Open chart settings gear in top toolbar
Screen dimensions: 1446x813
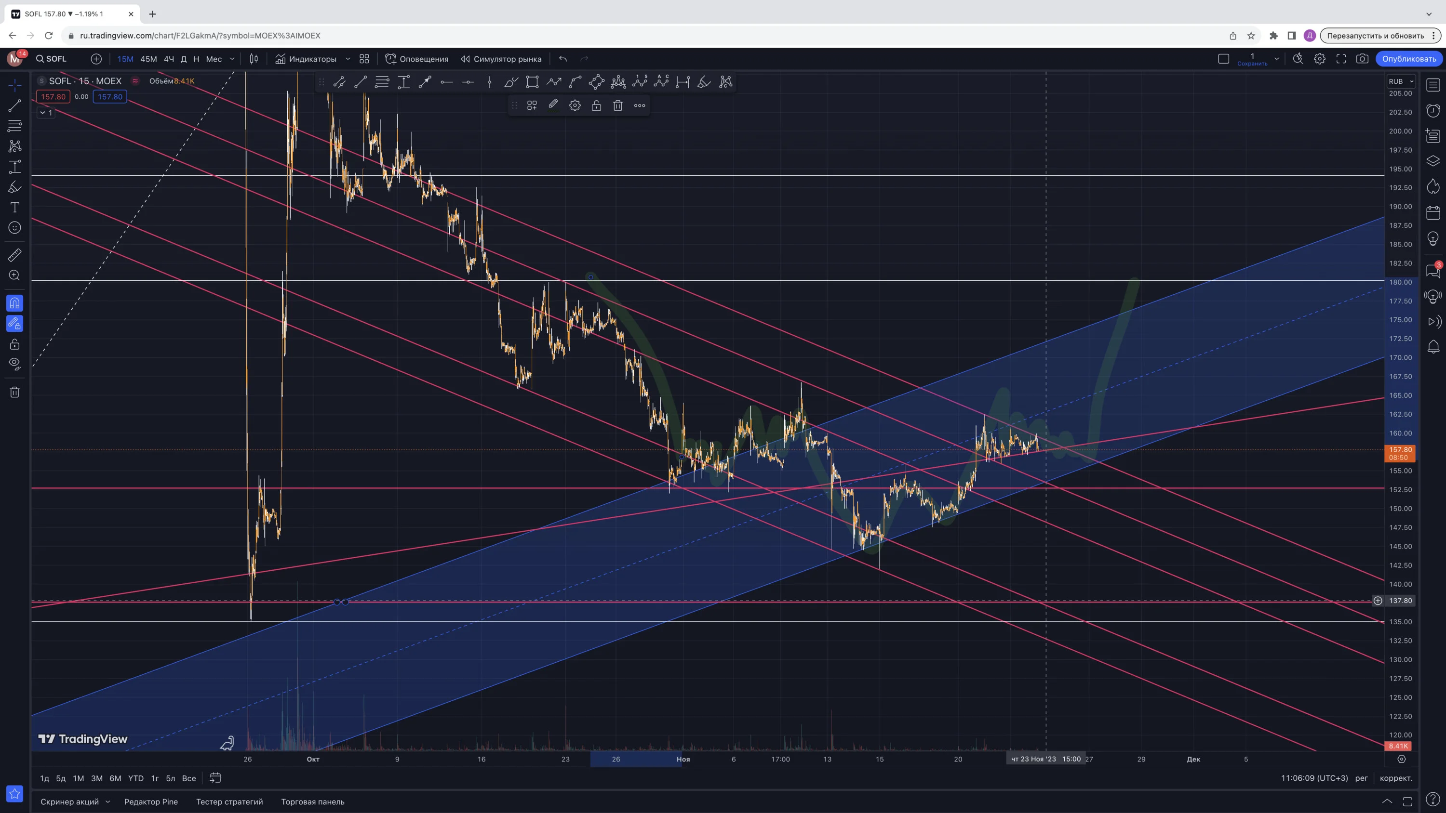pyautogui.click(x=1320, y=59)
